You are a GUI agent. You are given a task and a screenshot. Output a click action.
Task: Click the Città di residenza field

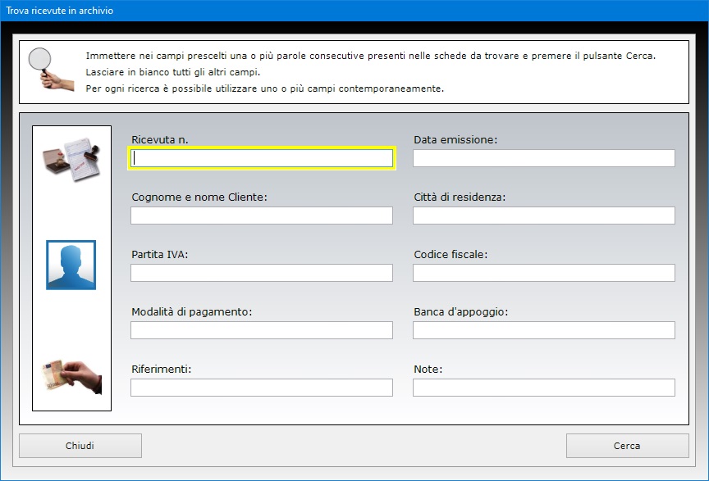click(x=543, y=216)
